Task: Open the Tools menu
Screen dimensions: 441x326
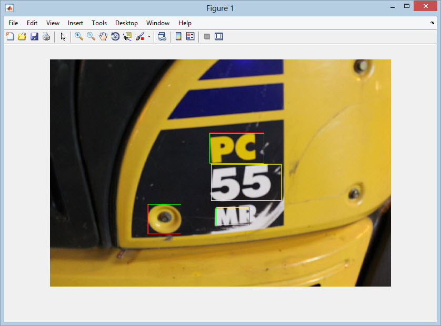Action: (99, 23)
